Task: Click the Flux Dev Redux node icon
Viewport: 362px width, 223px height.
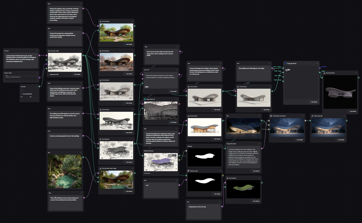Action: tap(324, 73)
